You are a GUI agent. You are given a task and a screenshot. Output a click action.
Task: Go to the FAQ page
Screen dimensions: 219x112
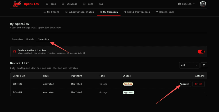(101, 4)
